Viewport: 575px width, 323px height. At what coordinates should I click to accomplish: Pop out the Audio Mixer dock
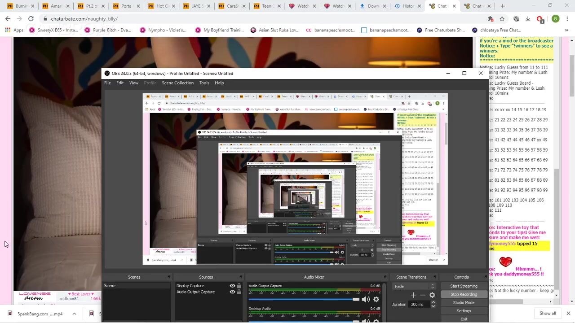385,277
